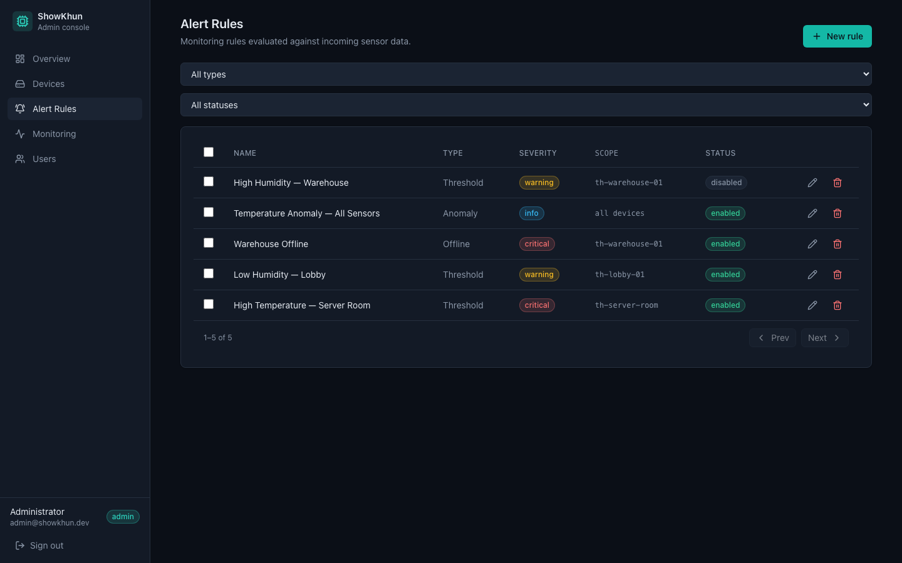Viewport: 902px width, 563px height.
Task: Click the Monitoring activity pulse icon
Action: pyautogui.click(x=20, y=134)
